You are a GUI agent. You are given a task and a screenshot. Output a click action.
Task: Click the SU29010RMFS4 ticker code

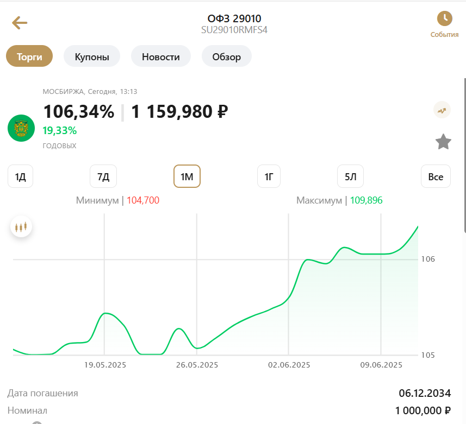pos(234,30)
